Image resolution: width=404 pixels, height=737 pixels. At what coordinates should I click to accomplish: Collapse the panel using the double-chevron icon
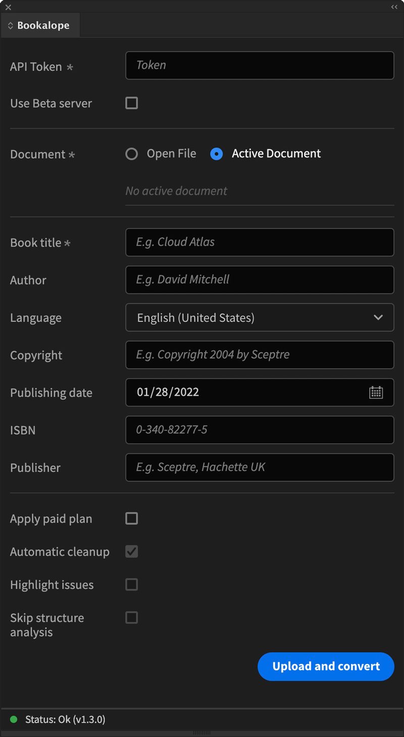coord(393,7)
